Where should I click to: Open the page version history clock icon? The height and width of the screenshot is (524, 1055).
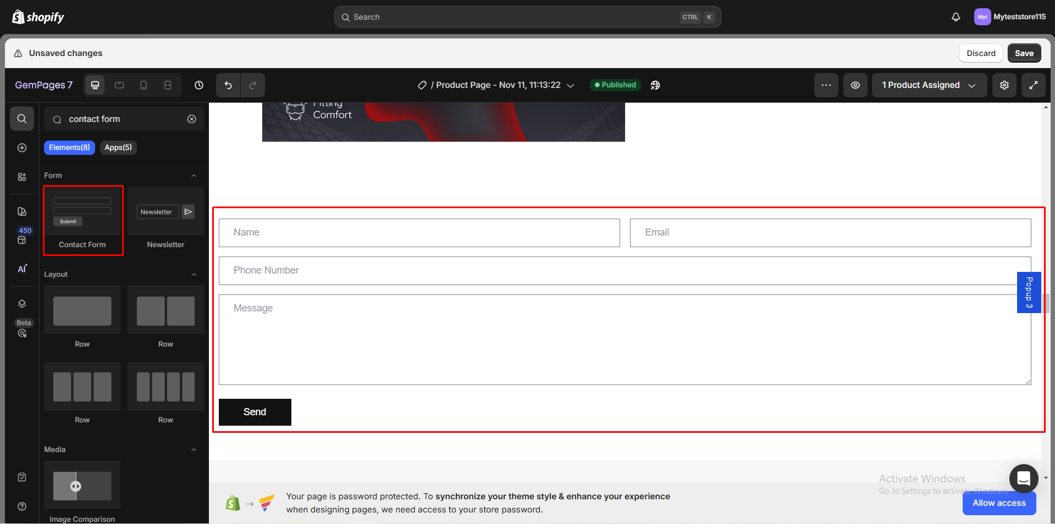coord(198,85)
